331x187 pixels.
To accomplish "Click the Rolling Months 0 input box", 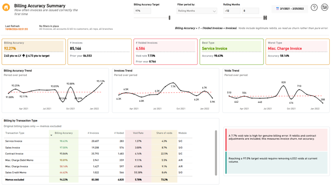I will [x=250, y=11].
